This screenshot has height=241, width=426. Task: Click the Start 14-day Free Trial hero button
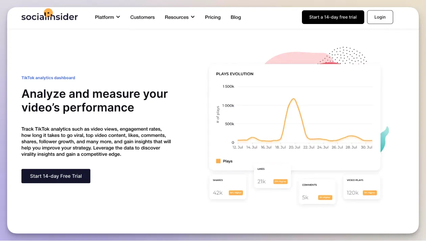point(56,176)
